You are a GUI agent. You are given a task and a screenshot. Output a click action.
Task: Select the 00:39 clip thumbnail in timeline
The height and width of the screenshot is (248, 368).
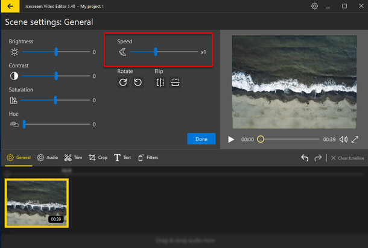[x=37, y=203]
